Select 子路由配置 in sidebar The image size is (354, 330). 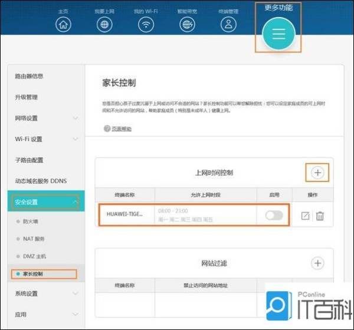click(x=29, y=160)
